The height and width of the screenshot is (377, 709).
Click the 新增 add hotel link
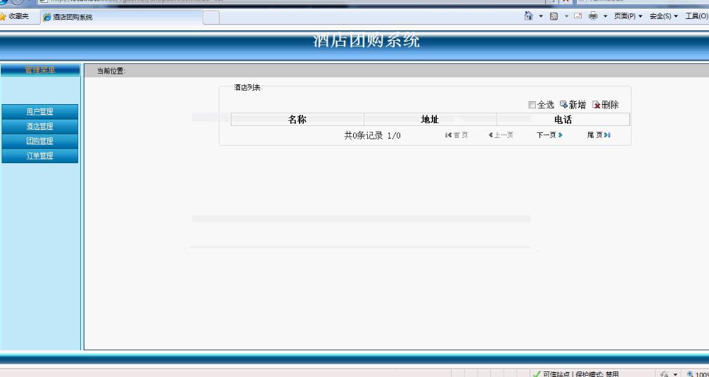coord(577,105)
